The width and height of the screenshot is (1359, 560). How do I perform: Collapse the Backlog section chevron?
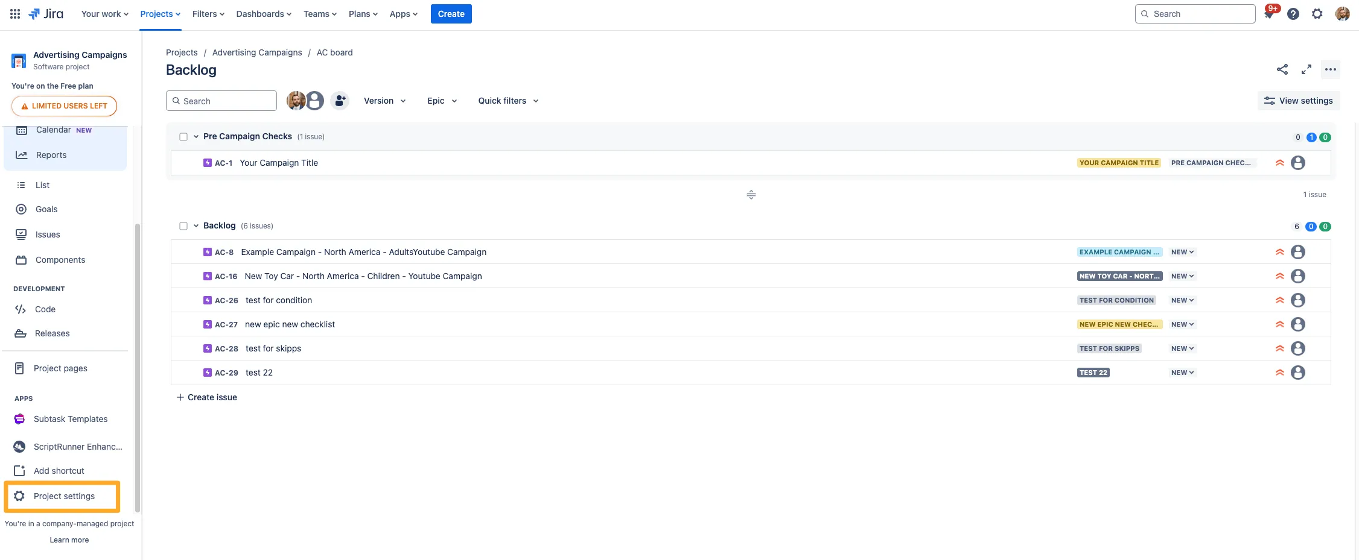point(196,226)
